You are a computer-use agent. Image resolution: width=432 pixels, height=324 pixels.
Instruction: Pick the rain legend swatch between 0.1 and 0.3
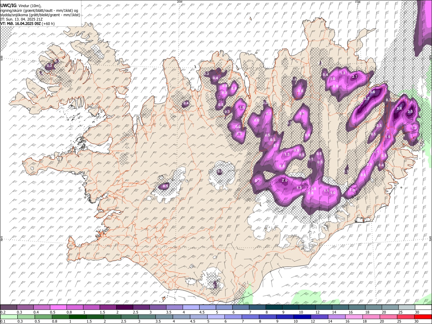point(9,317)
